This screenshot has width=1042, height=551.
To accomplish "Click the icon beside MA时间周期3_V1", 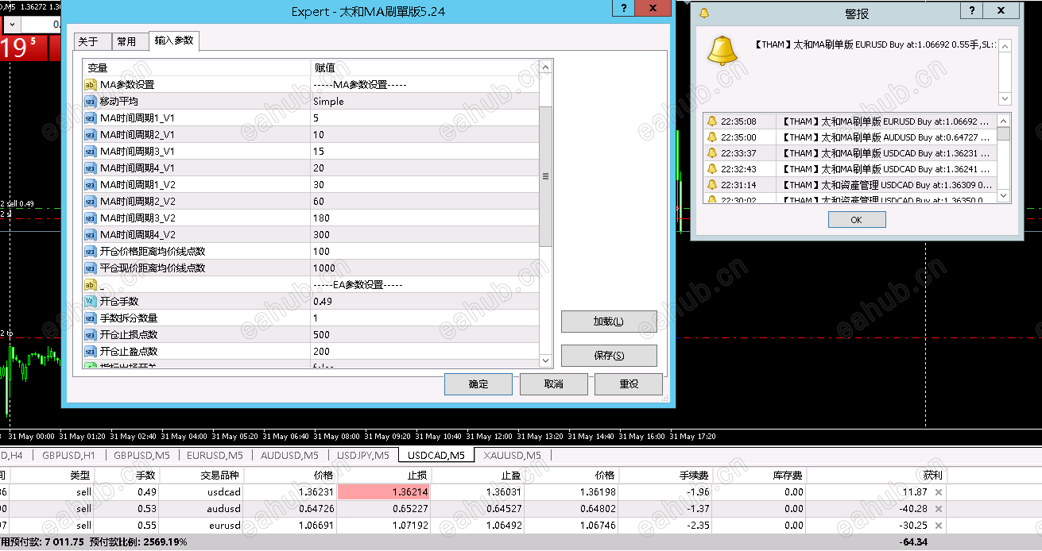I will click(91, 152).
